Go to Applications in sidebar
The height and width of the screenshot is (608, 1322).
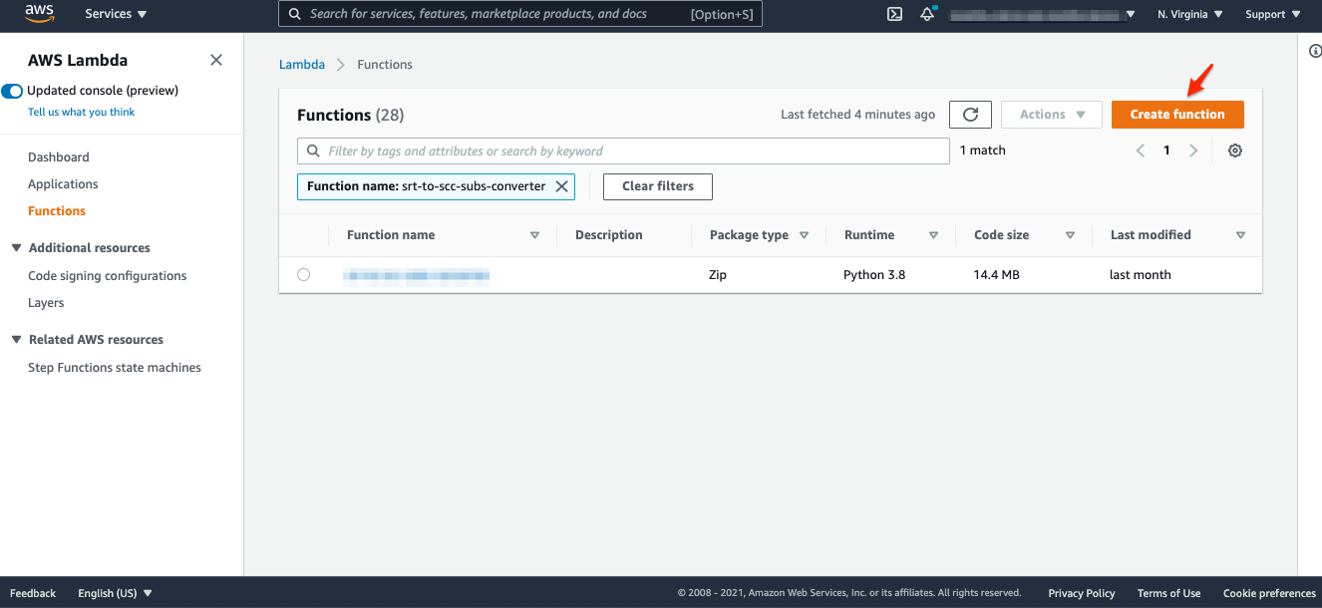point(63,183)
